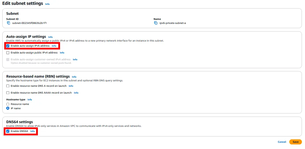Check Enable resource name DNS A record

tap(8, 86)
